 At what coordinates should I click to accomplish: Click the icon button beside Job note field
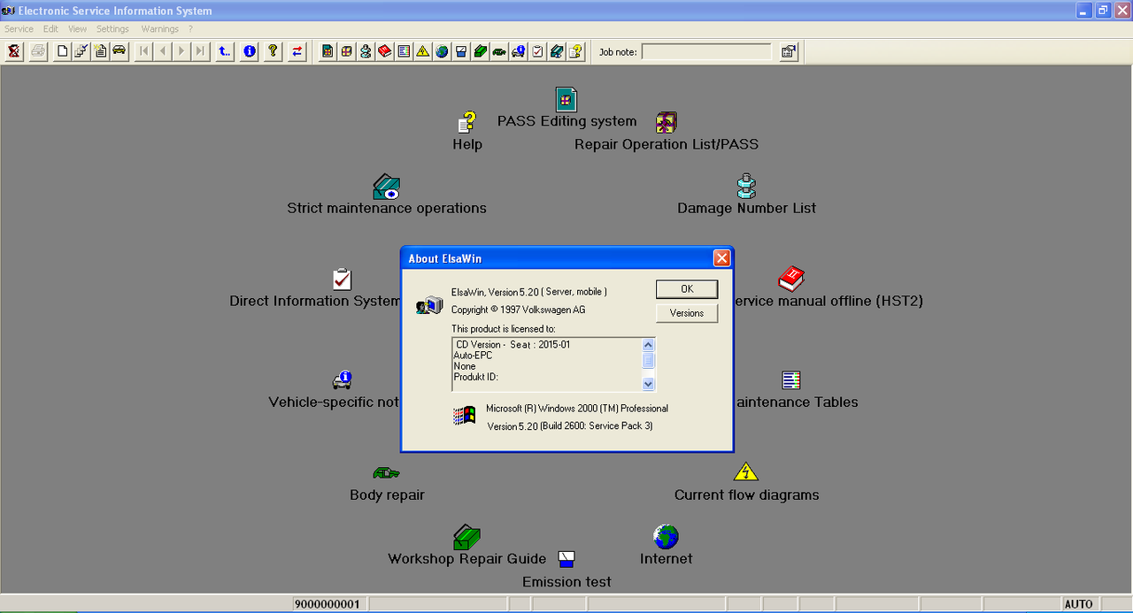point(788,51)
